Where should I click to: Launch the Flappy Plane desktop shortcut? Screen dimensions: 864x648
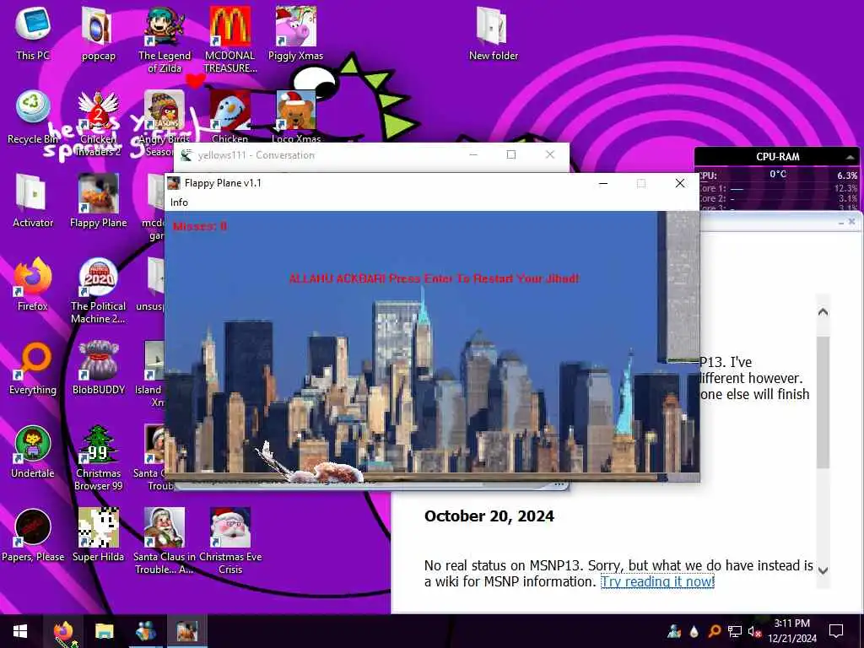click(x=98, y=201)
